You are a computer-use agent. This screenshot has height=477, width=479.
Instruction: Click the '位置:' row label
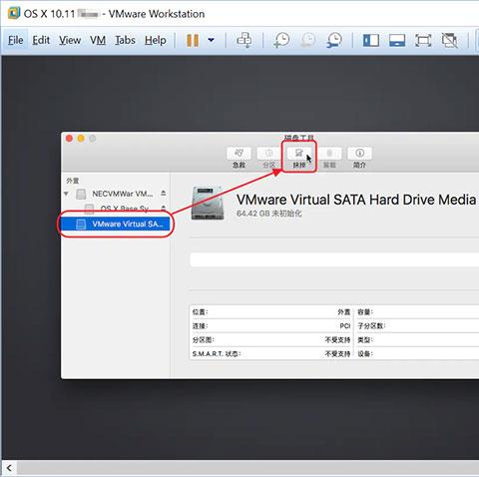pos(200,312)
